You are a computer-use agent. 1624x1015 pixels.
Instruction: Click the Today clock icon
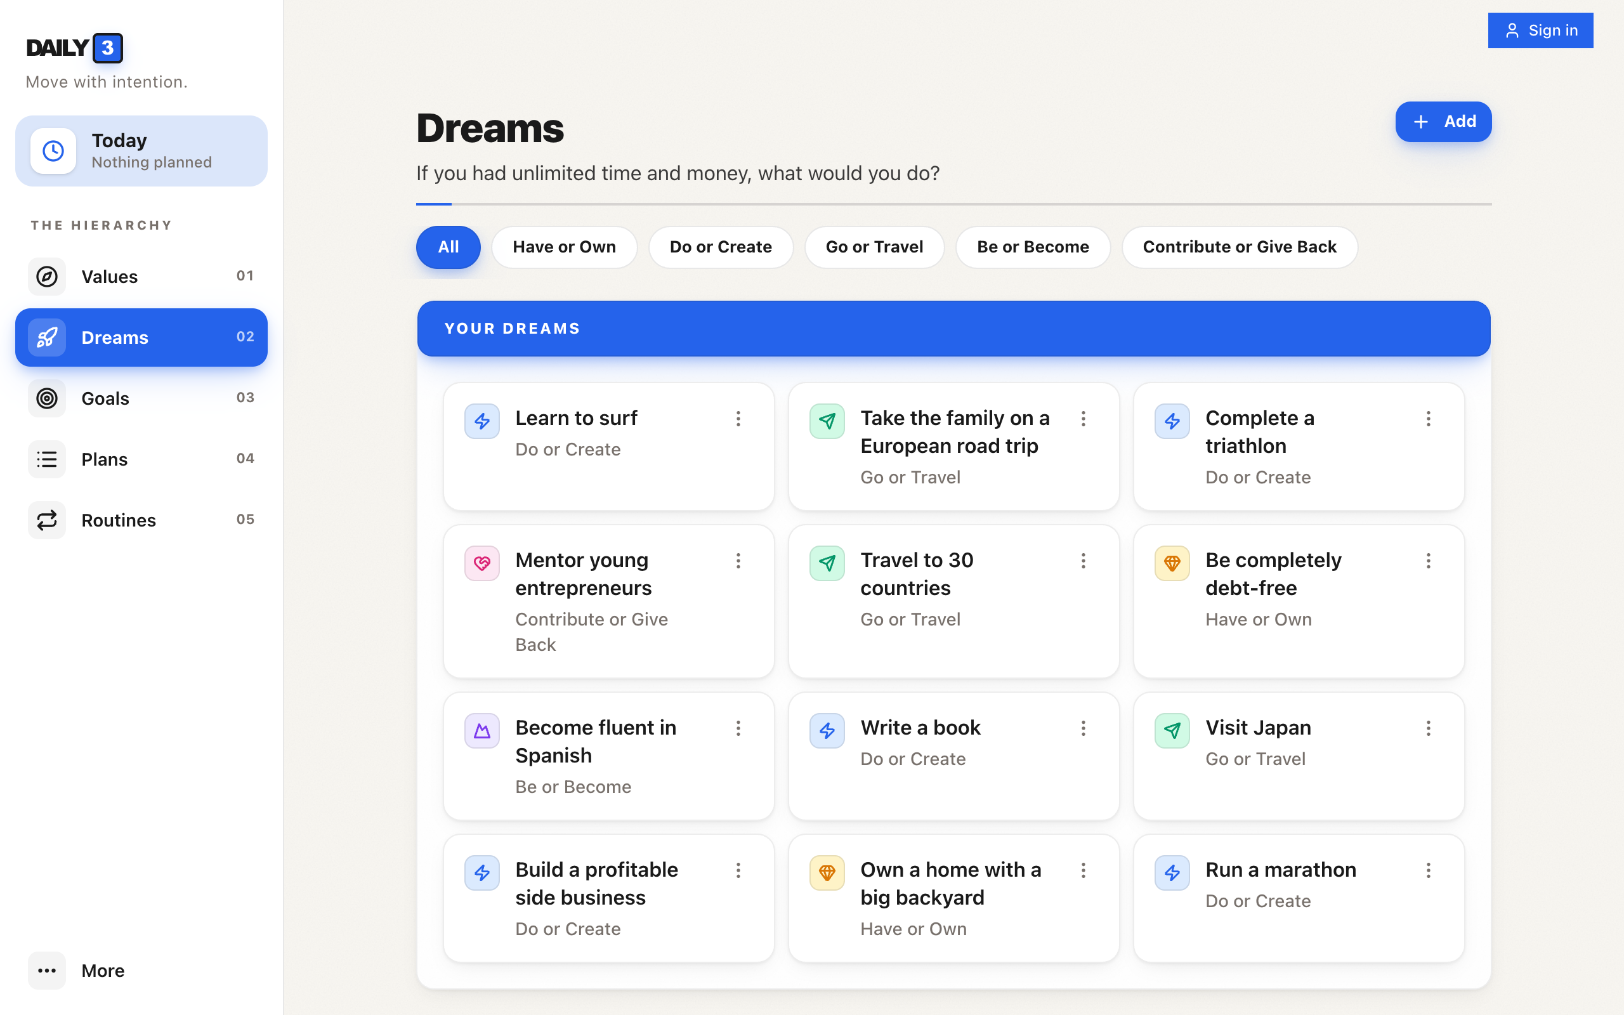(53, 151)
